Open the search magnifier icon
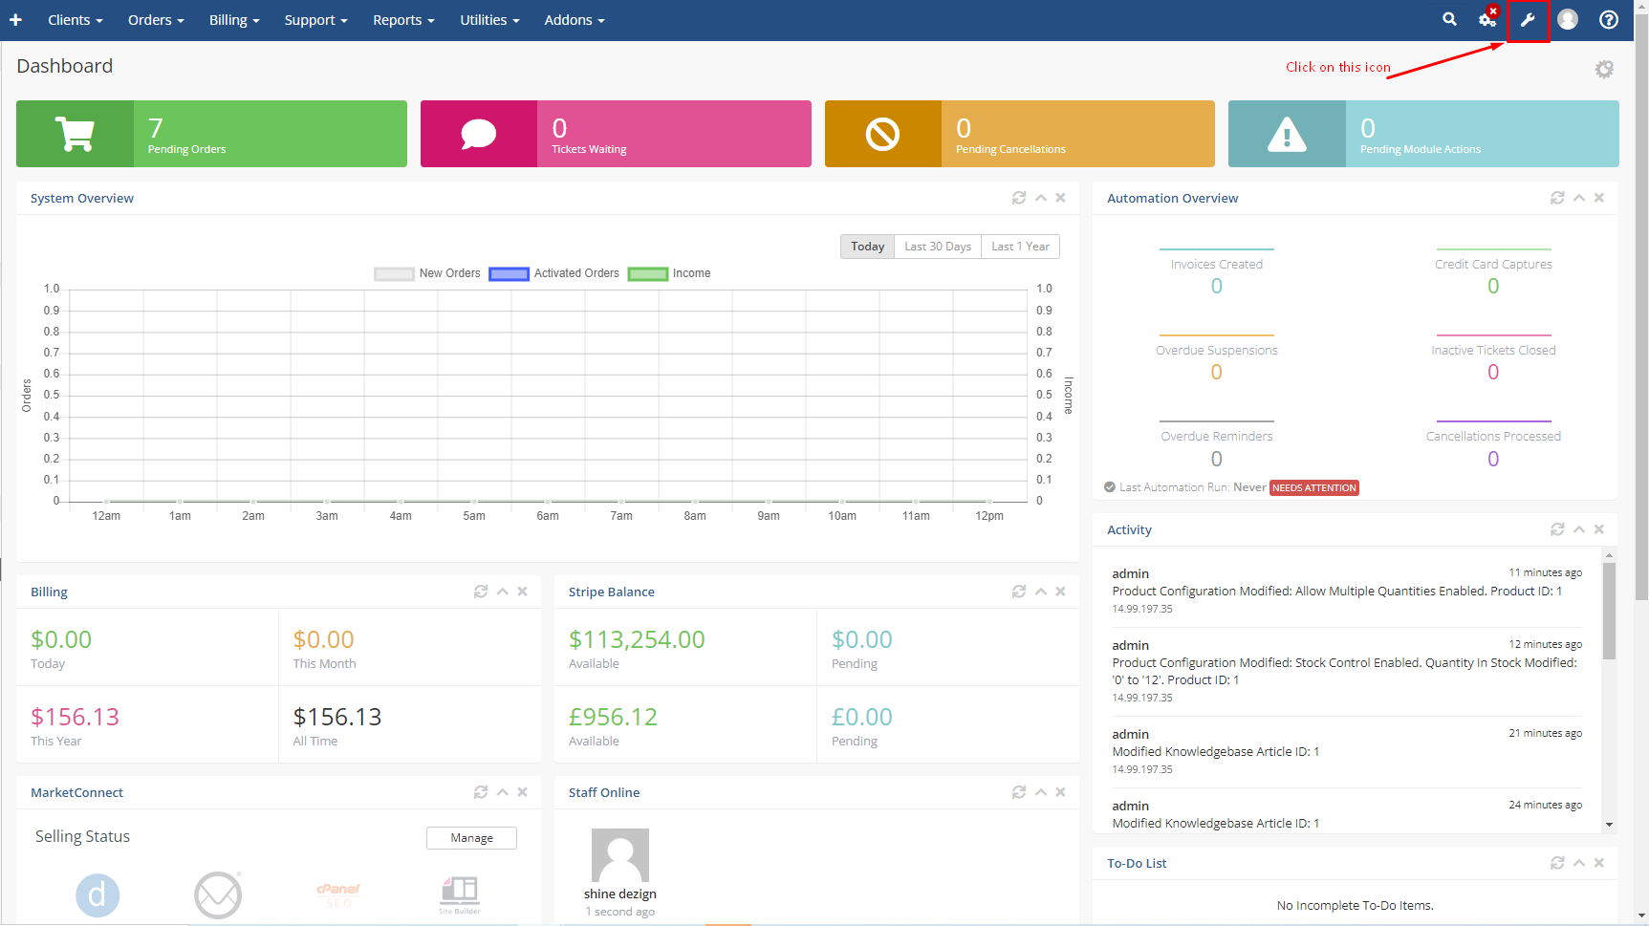The height and width of the screenshot is (926, 1649). coord(1449,19)
